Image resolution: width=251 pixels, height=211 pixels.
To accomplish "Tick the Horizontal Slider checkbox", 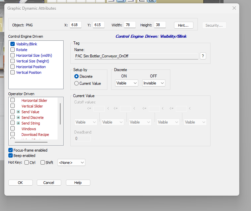I will coord(12,100).
